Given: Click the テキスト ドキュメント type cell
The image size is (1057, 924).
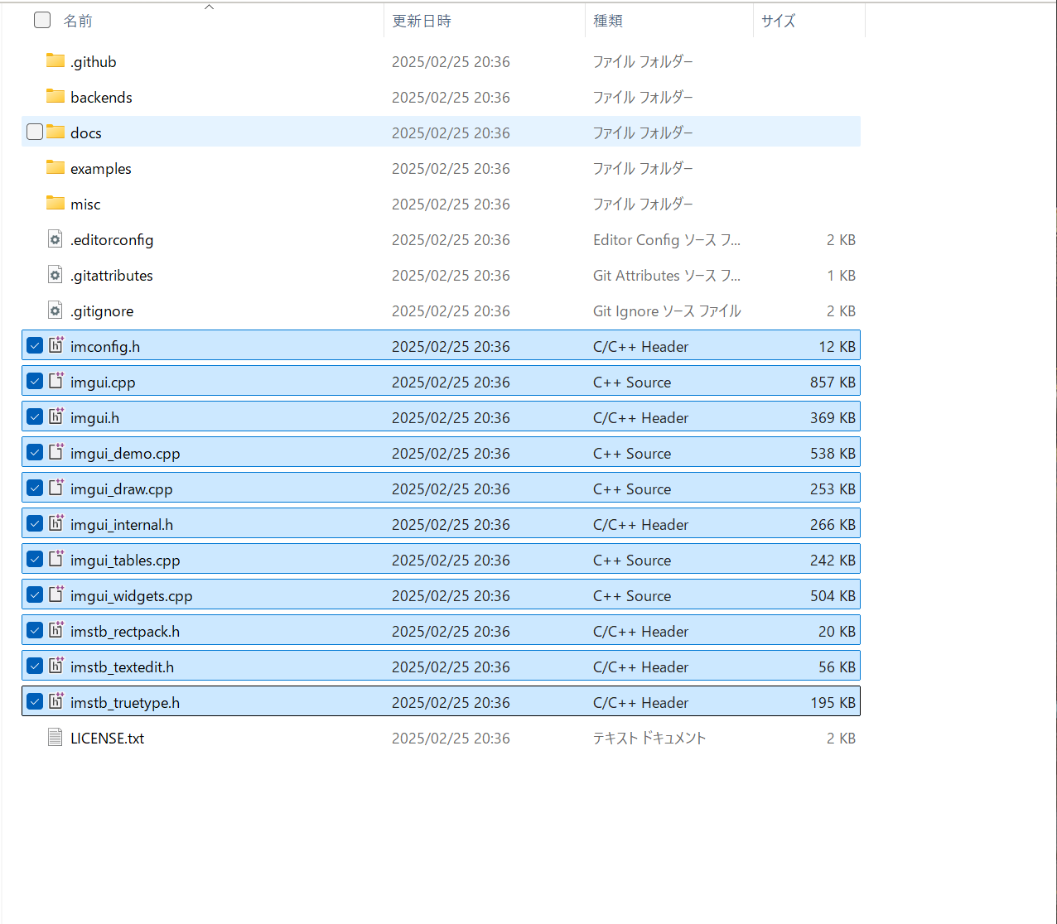Looking at the screenshot, I should (x=649, y=739).
